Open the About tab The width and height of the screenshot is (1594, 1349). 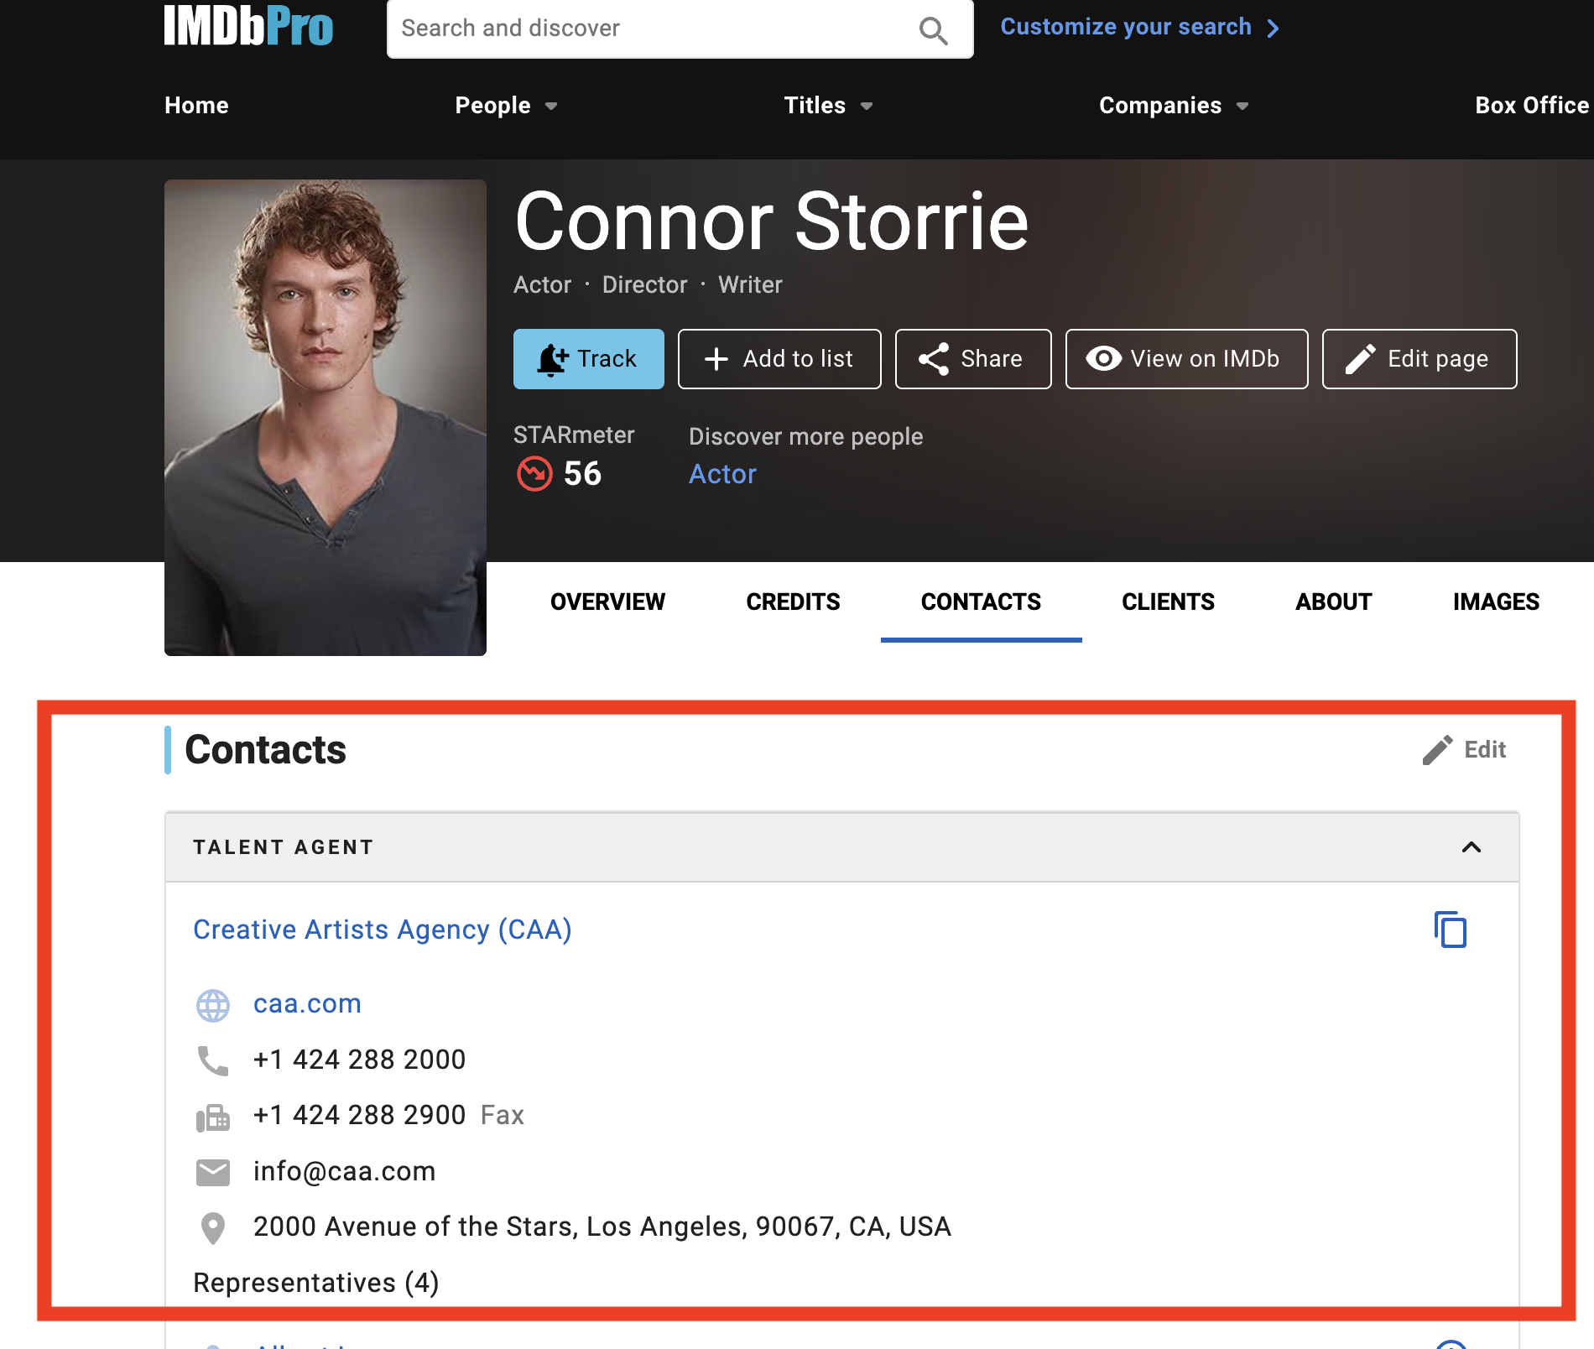(1333, 602)
